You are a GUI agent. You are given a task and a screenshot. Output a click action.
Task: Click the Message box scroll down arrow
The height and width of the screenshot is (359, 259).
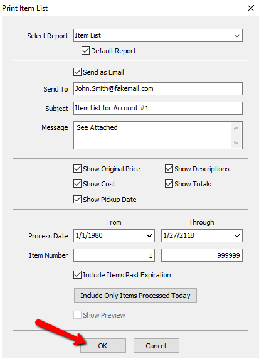coord(236,143)
